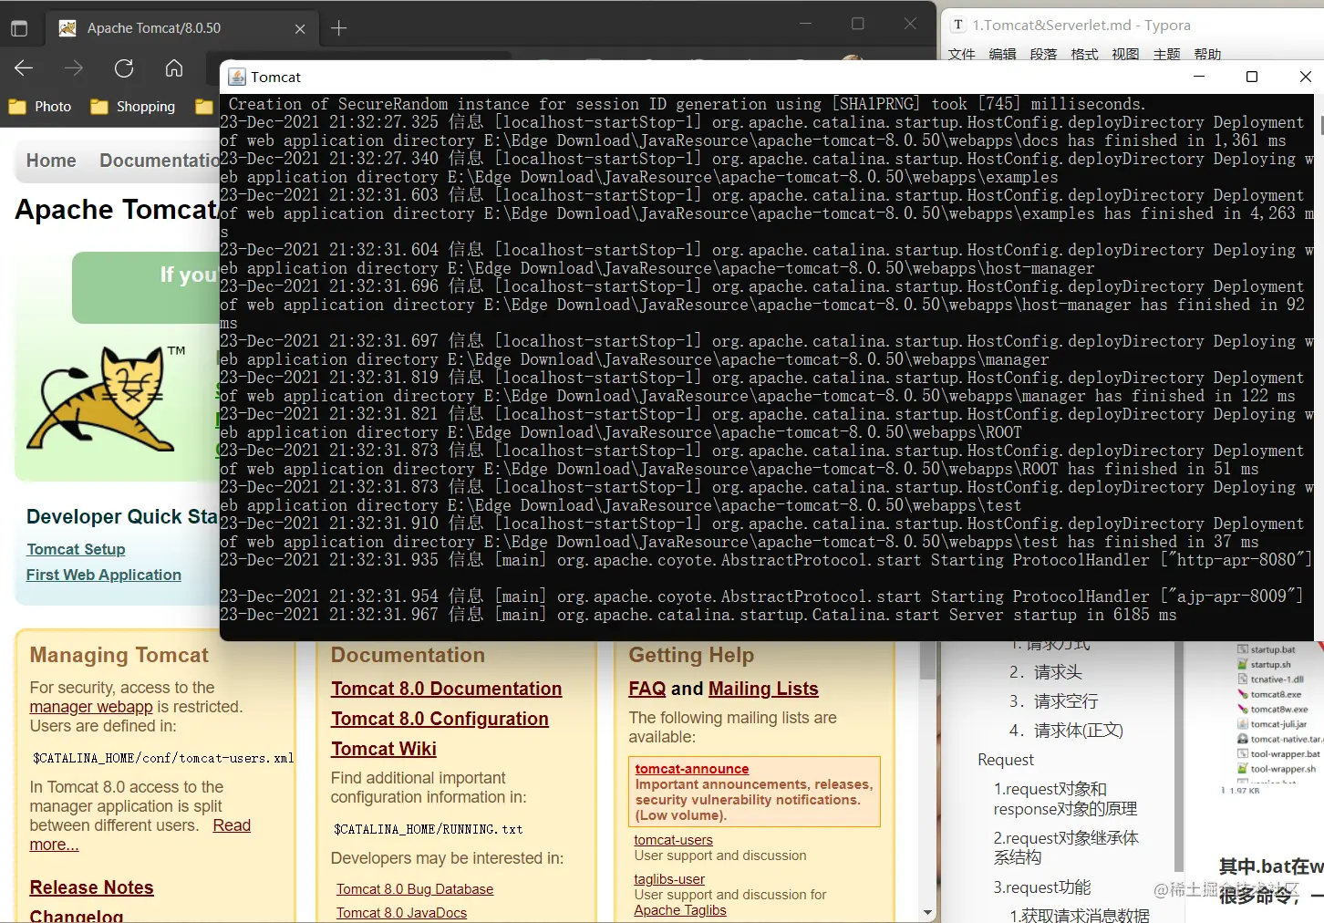The width and height of the screenshot is (1324, 923).
Task: Select outline item 1.request对象和response对象的原理
Action: point(1065,799)
